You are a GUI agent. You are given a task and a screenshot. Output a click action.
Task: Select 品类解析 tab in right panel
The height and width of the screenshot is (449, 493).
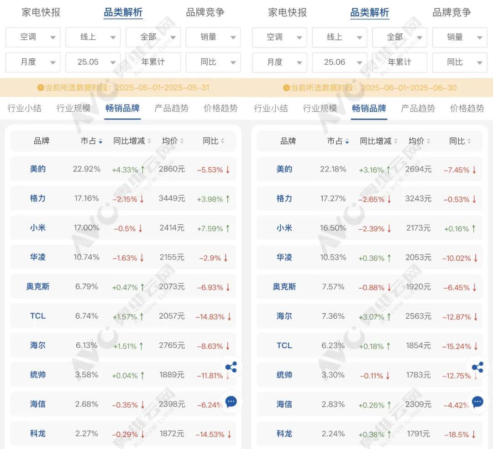point(370,12)
